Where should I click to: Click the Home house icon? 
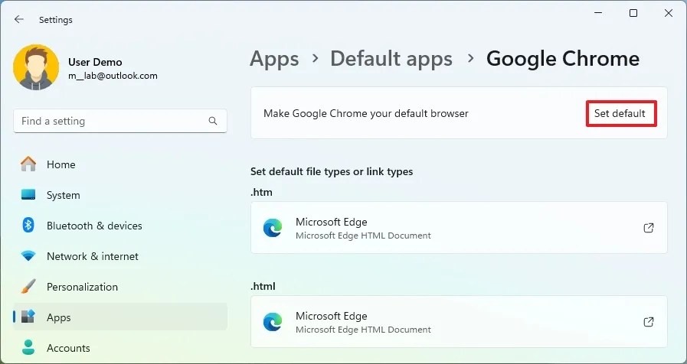[x=28, y=164]
